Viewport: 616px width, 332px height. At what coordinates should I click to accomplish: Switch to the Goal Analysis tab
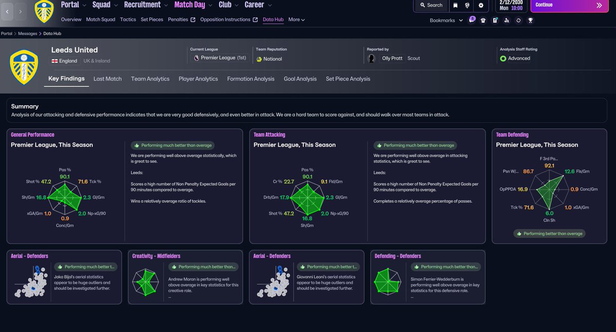[300, 79]
